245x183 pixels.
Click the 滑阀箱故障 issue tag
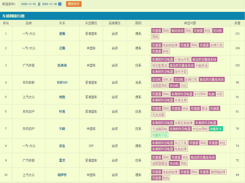click(218, 172)
